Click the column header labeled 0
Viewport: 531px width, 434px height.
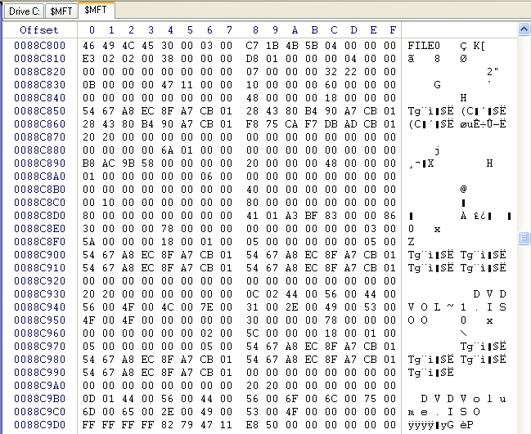(92, 30)
